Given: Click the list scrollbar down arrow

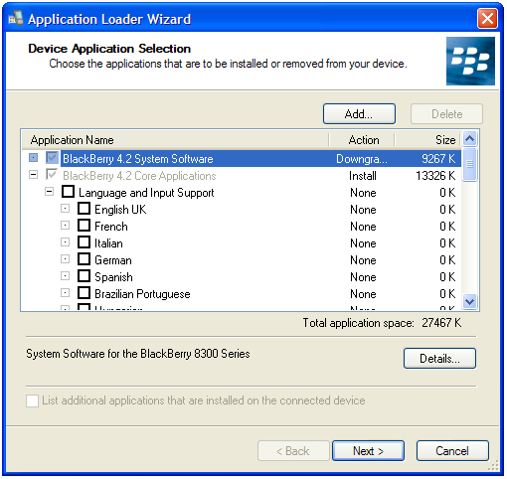Looking at the screenshot, I should pos(469,301).
